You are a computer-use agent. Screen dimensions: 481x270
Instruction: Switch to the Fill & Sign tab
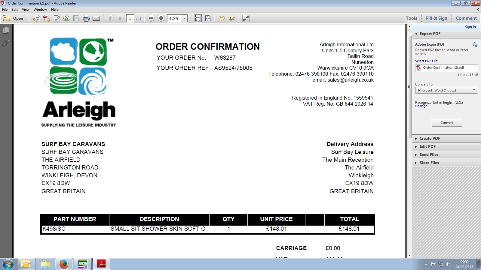(x=437, y=18)
